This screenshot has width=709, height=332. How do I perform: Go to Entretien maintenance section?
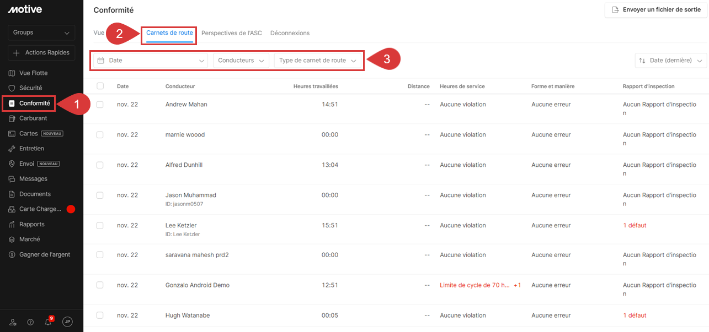click(31, 149)
